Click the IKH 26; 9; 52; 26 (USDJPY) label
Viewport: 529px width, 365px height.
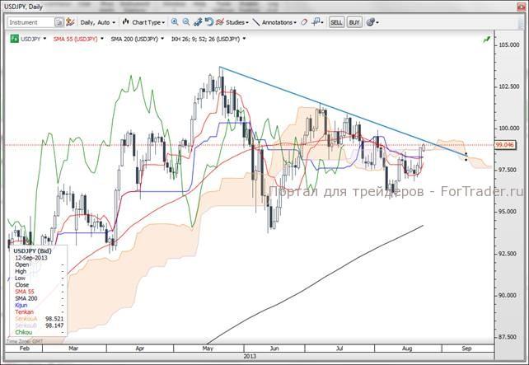click(x=205, y=39)
